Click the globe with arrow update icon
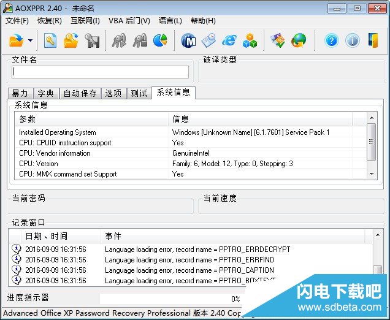Screen dimensions: 390x320 (x=299, y=40)
